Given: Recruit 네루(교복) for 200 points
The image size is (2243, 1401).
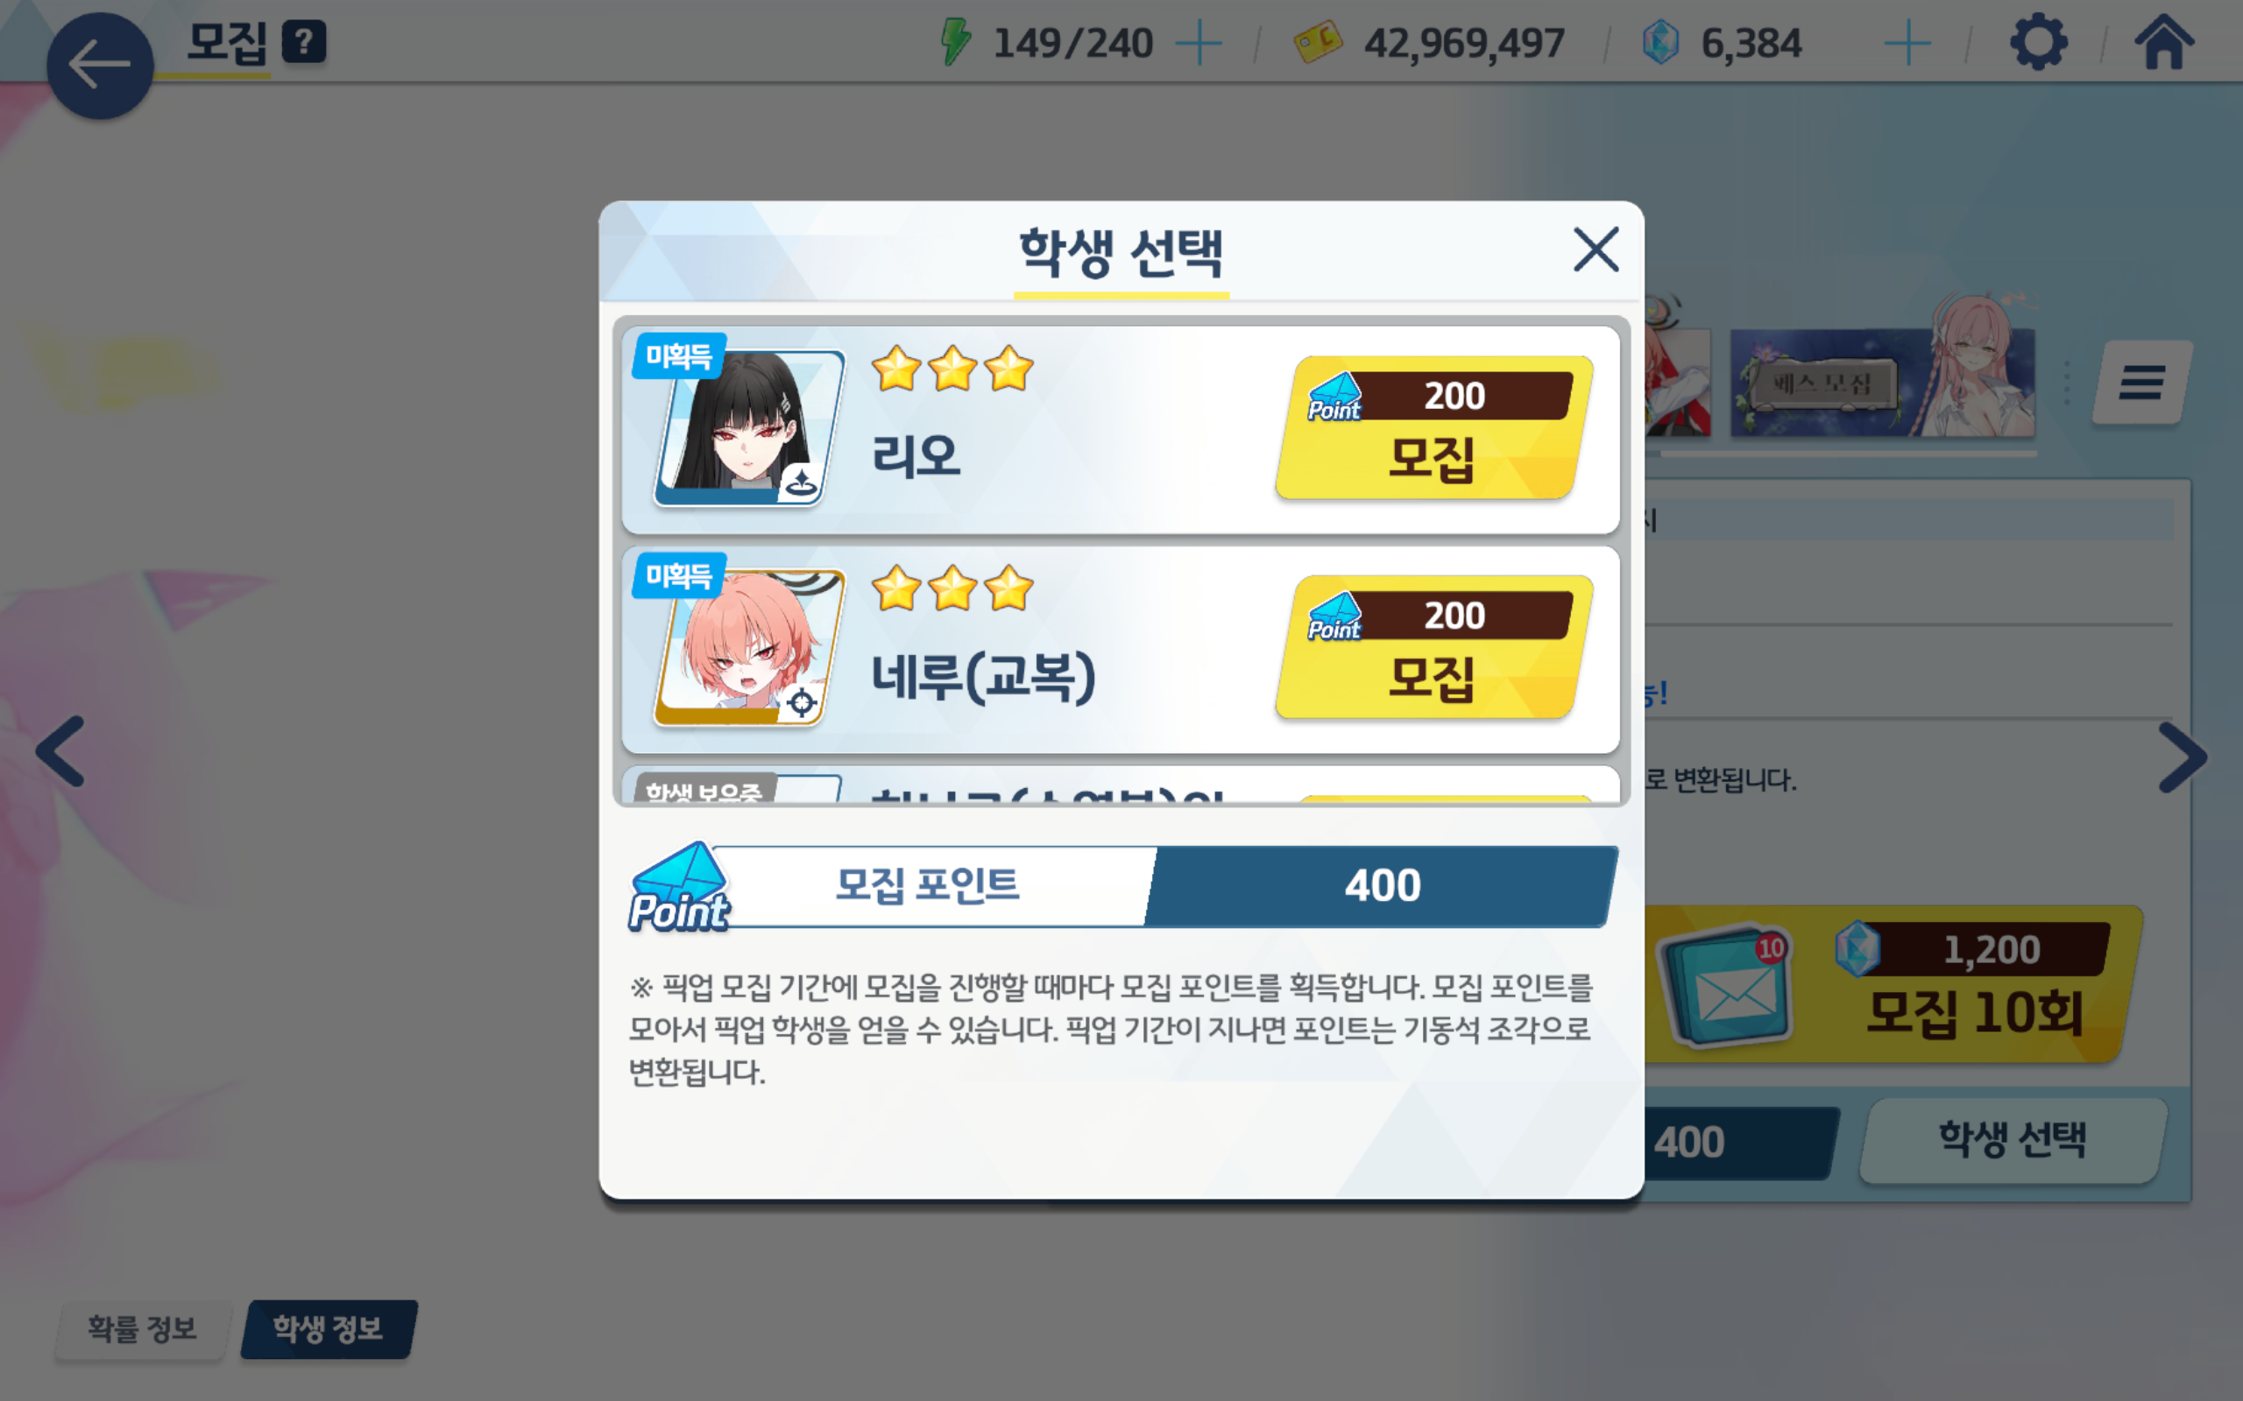Looking at the screenshot, I should coord(1433,648).
